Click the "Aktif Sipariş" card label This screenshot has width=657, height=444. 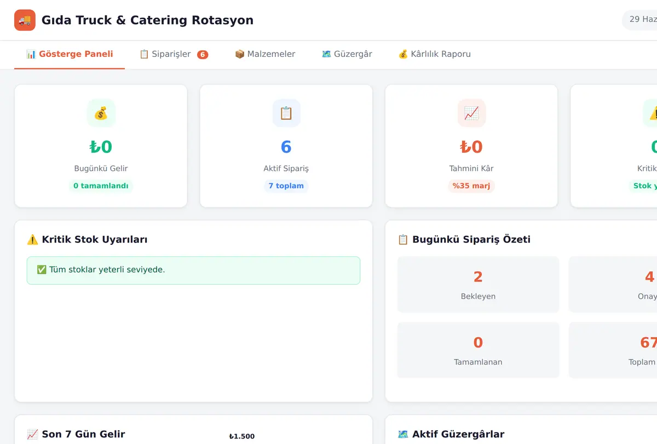point(286,169)
